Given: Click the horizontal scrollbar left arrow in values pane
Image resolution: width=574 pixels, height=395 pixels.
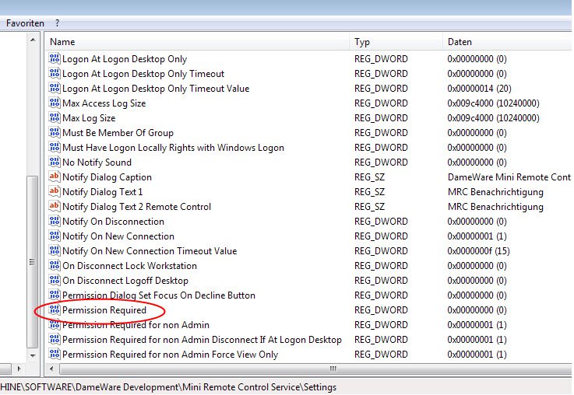Looking at the screenshot, I should [53, 369].
